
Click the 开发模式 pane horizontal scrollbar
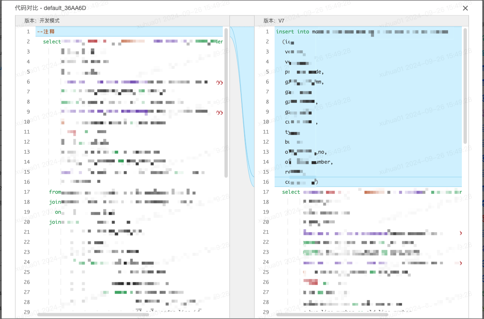click(x=93, y=314)
